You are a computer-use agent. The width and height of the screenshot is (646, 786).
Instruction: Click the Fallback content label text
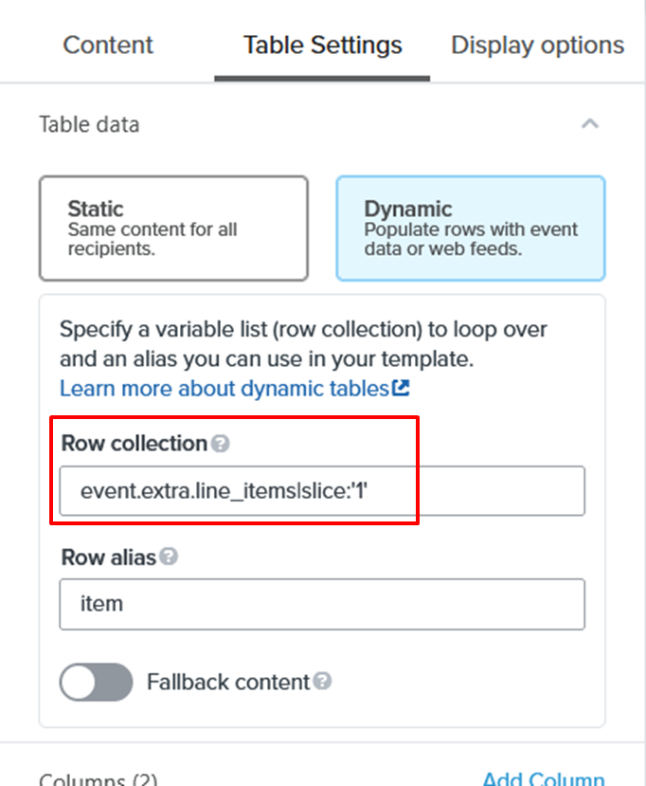point(228,682)
